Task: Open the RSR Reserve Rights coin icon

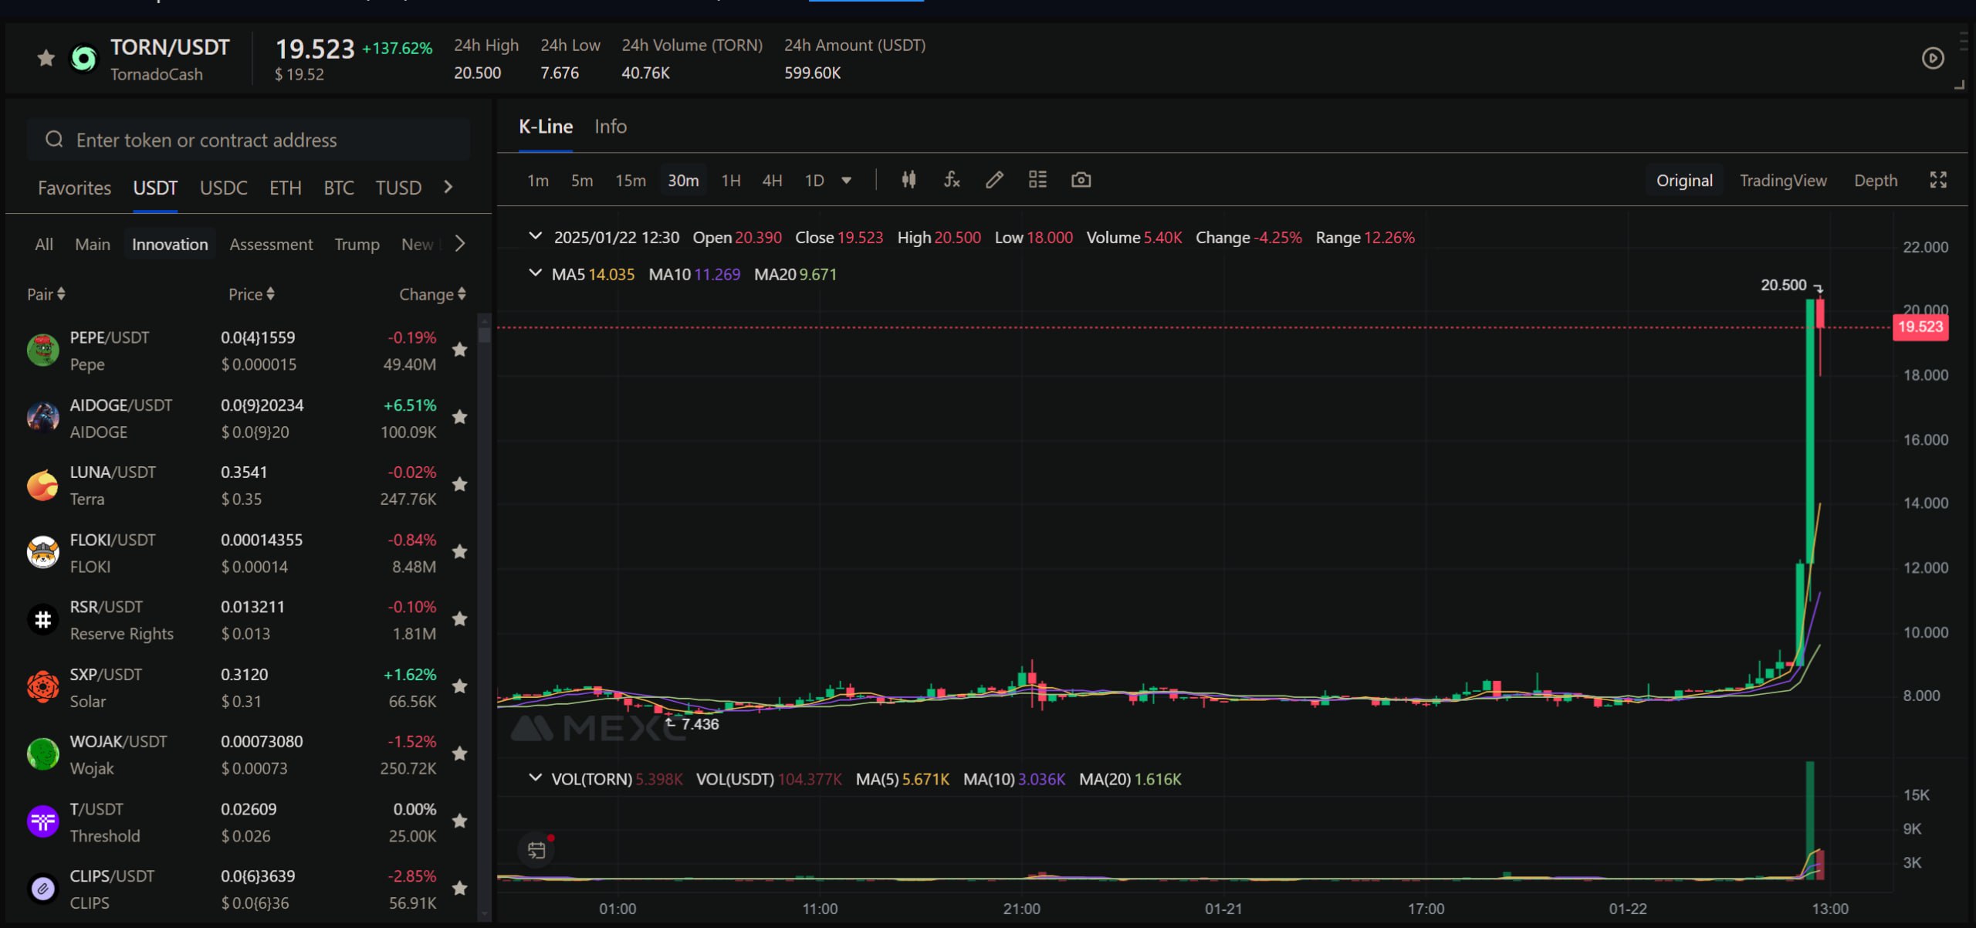Action: pos(43,619)
